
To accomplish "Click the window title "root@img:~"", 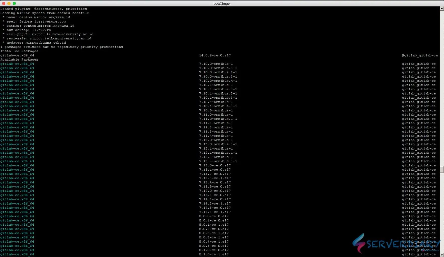I will pos(222,4).
